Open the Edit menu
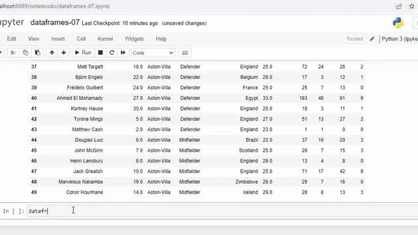The width and height of the screenshot is (418, 235). tap(12, 39)
